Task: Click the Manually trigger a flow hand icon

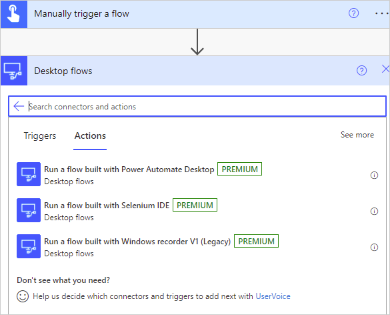Action: tap(14, 14)
